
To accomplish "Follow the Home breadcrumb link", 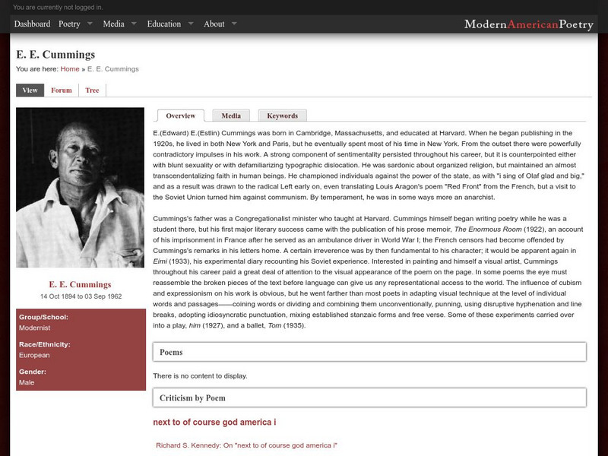I will tap(70, 69).
